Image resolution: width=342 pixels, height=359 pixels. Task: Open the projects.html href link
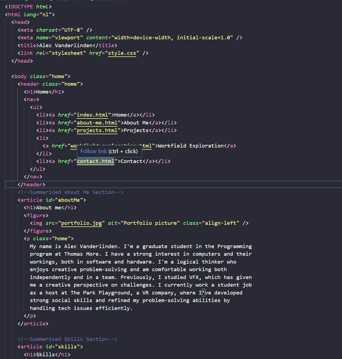pyautogui.click(x=97, y=130)
